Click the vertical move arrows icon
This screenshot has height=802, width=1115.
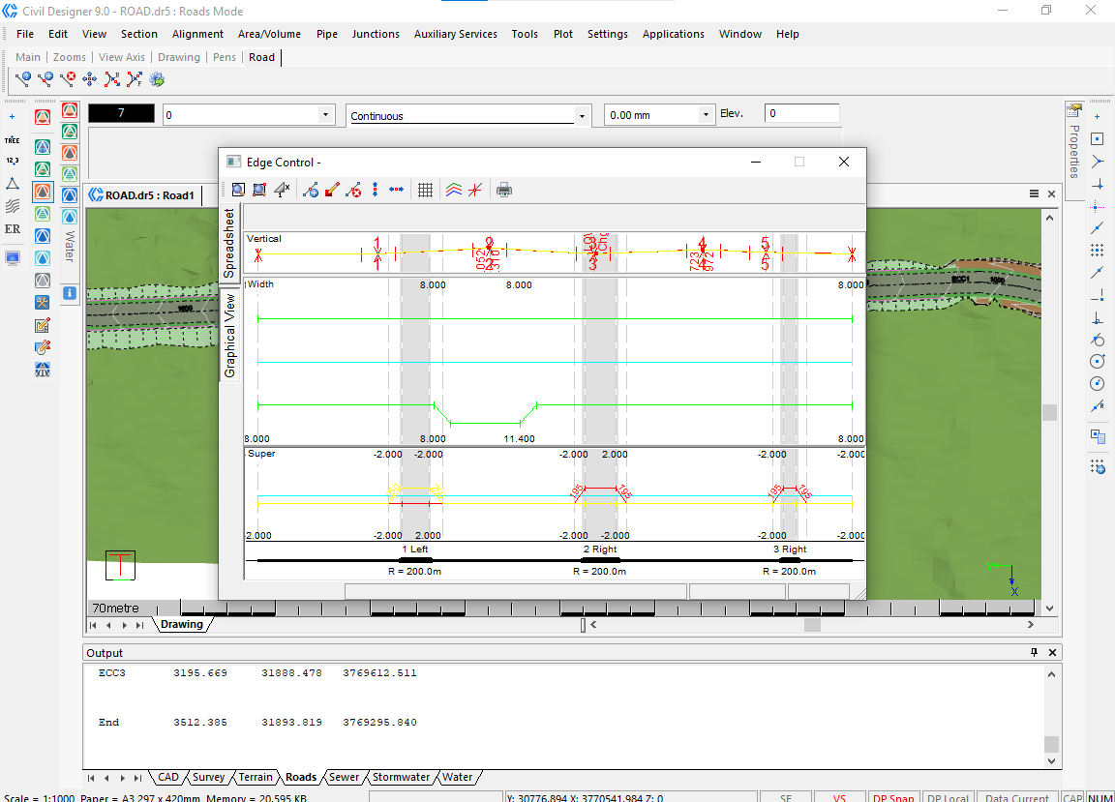(x=375, y=190)
